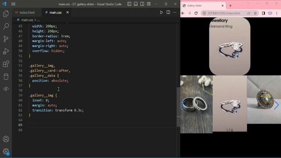Click the .gallery__img selector on line 59
The height and width of the screenshot is (158, 281).
(41, 95)
